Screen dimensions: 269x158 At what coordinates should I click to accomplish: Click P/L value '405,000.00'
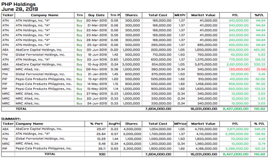[238, 45]
